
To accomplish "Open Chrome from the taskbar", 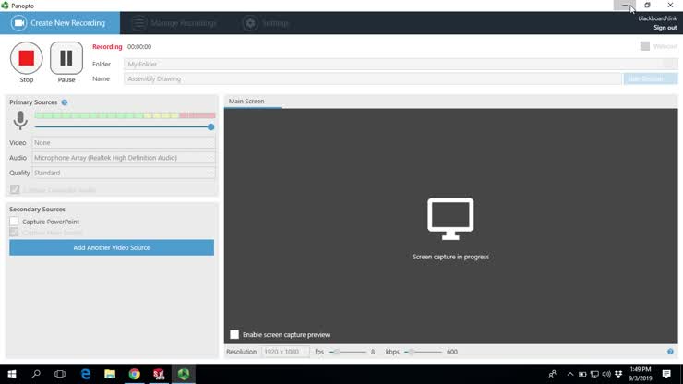I will coord(135,374).
